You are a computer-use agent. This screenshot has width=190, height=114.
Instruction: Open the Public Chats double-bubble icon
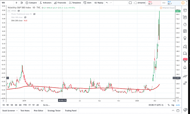(185, 47)
